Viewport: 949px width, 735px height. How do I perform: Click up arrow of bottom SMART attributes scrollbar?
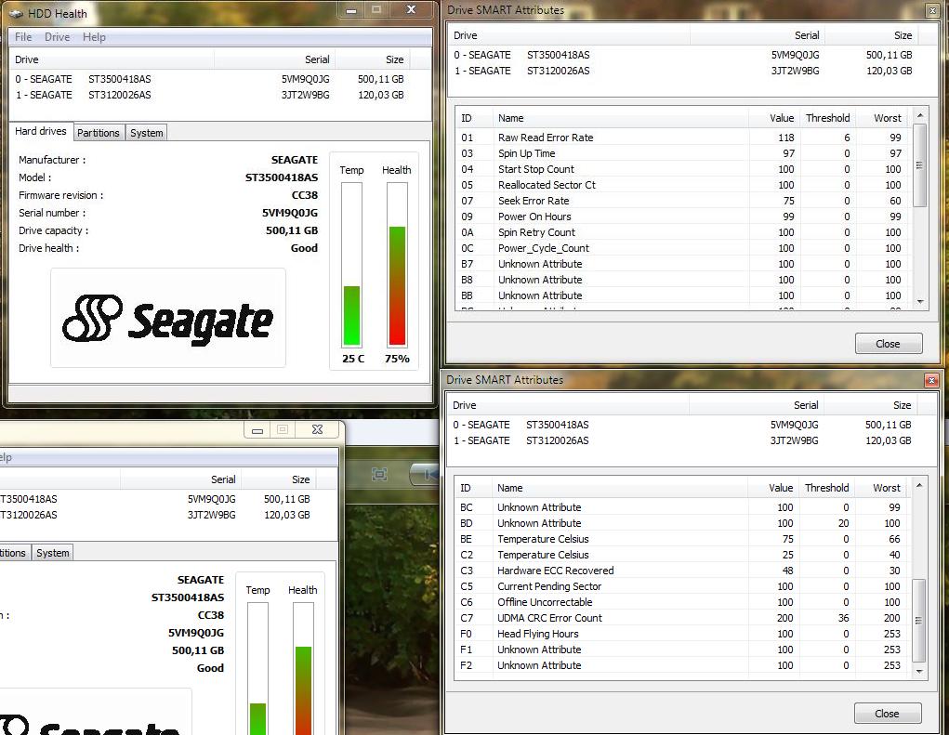coord(918,485)
